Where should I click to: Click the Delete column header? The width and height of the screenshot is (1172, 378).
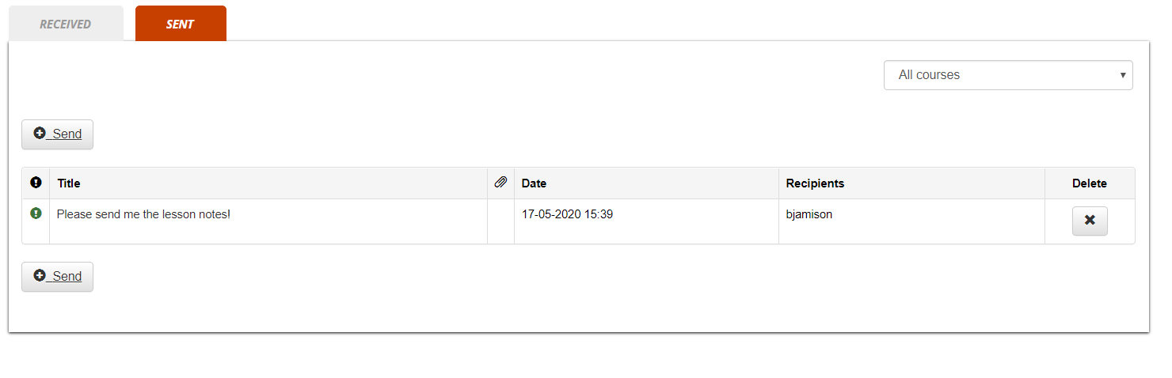pos(1089,183)
